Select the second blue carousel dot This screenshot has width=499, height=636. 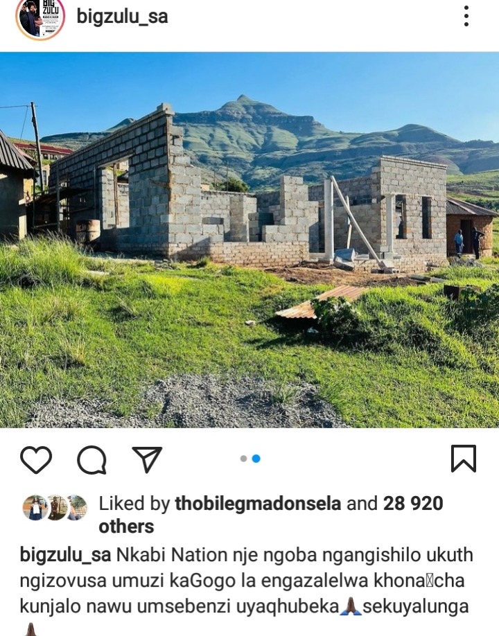tap(256, 459)
